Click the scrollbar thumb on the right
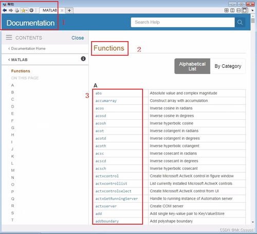257x234 pixels. tap(253, 21)
